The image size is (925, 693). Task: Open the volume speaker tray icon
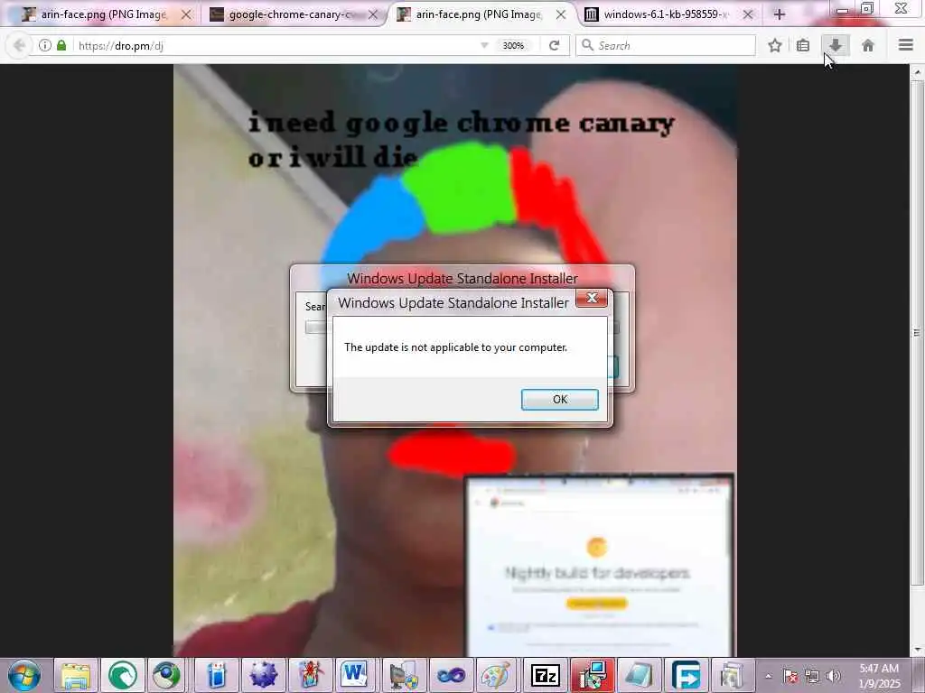click(833, 676)
